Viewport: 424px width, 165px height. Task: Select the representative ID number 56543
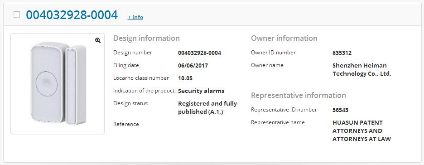[x=341, y=110]
